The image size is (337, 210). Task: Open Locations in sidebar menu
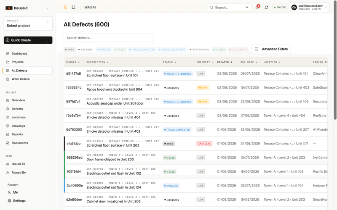[x=28, y=117]
